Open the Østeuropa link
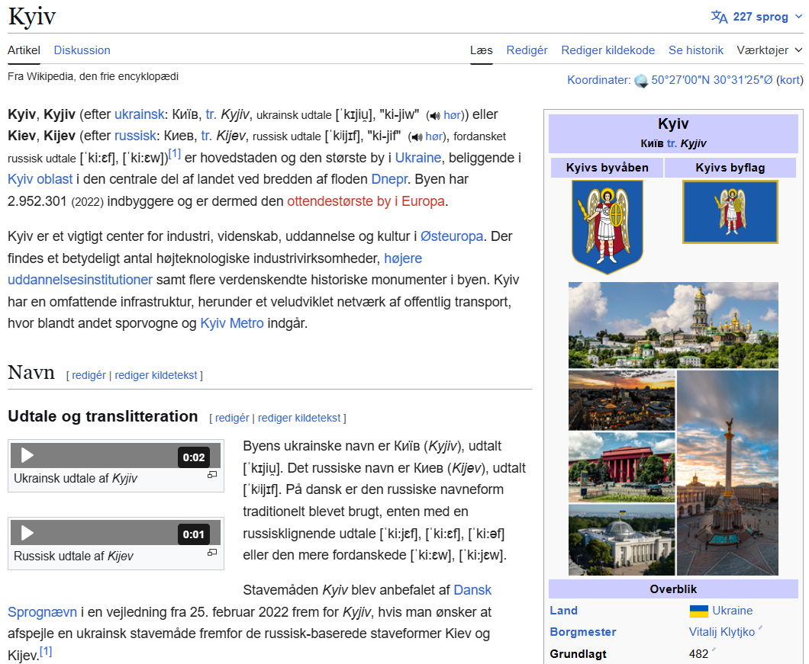Image resolution: width=809 pixels, height=664 pixels. 452,236
